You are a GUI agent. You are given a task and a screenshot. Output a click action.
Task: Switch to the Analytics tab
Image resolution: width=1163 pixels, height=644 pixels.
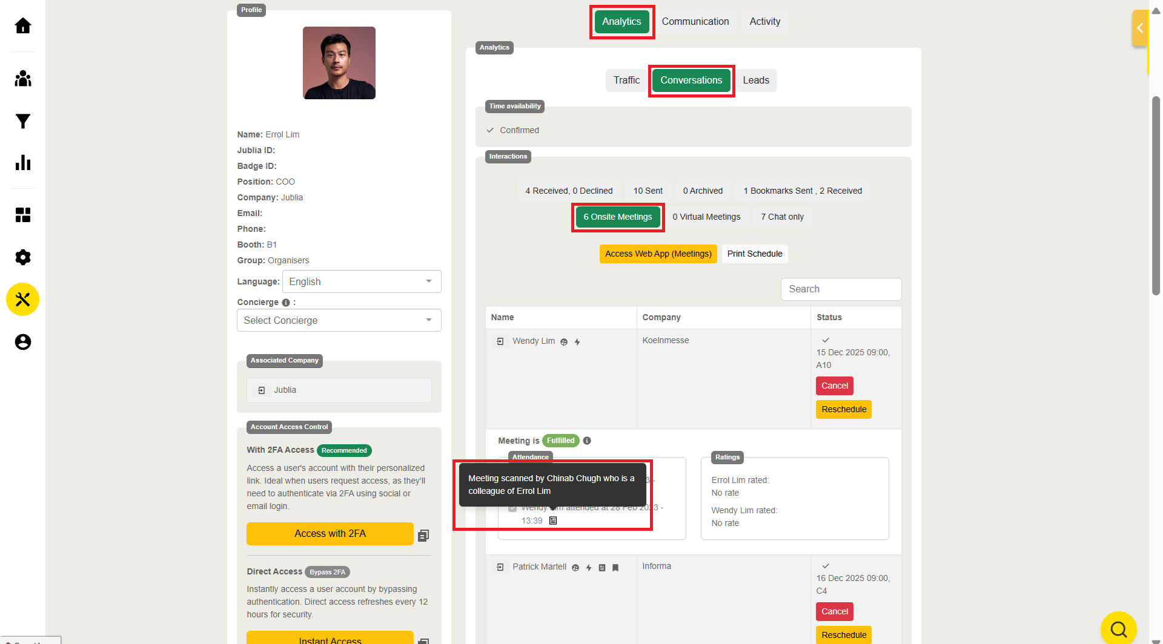(621, 22)
